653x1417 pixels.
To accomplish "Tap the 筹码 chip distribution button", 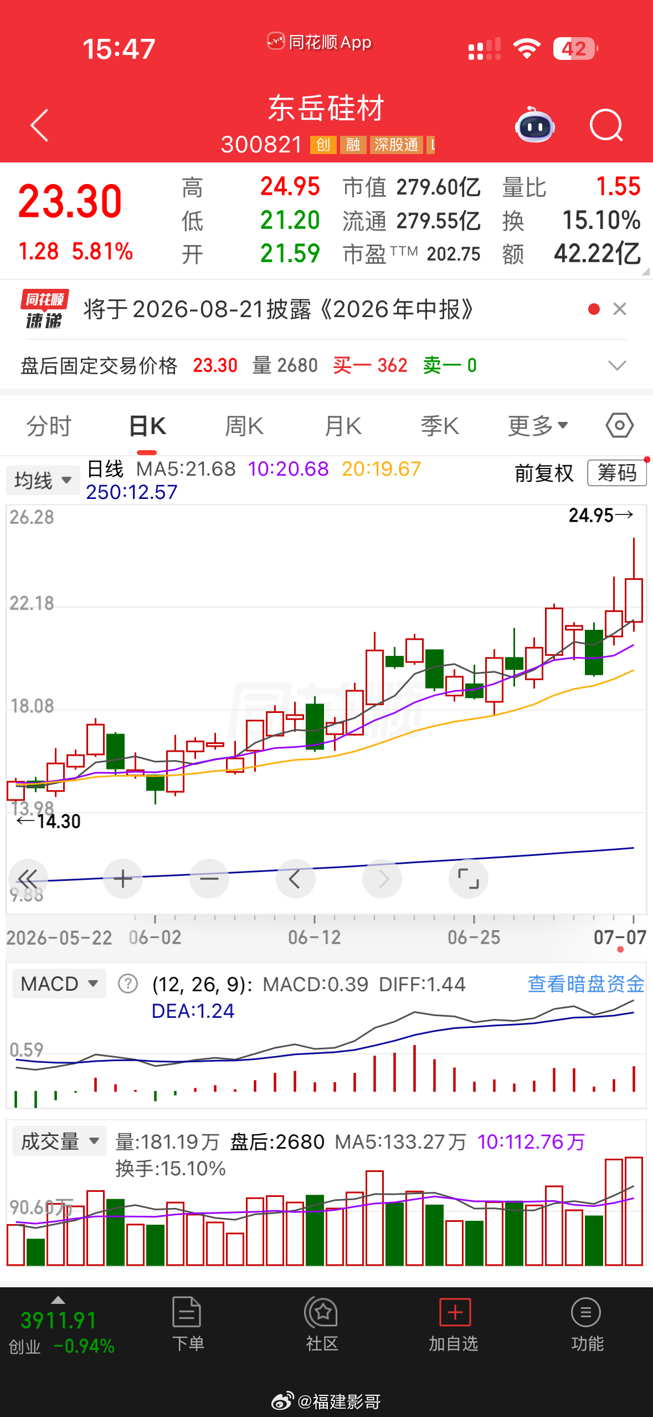I will coord(617,473).
